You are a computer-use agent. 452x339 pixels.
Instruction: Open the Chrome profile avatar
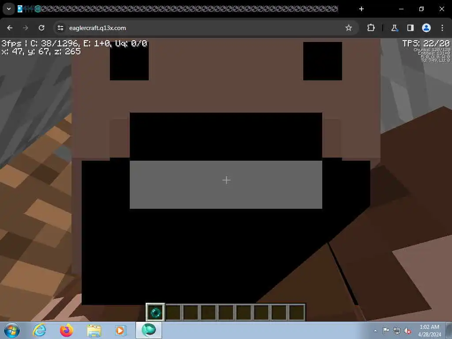pos(426,28)
